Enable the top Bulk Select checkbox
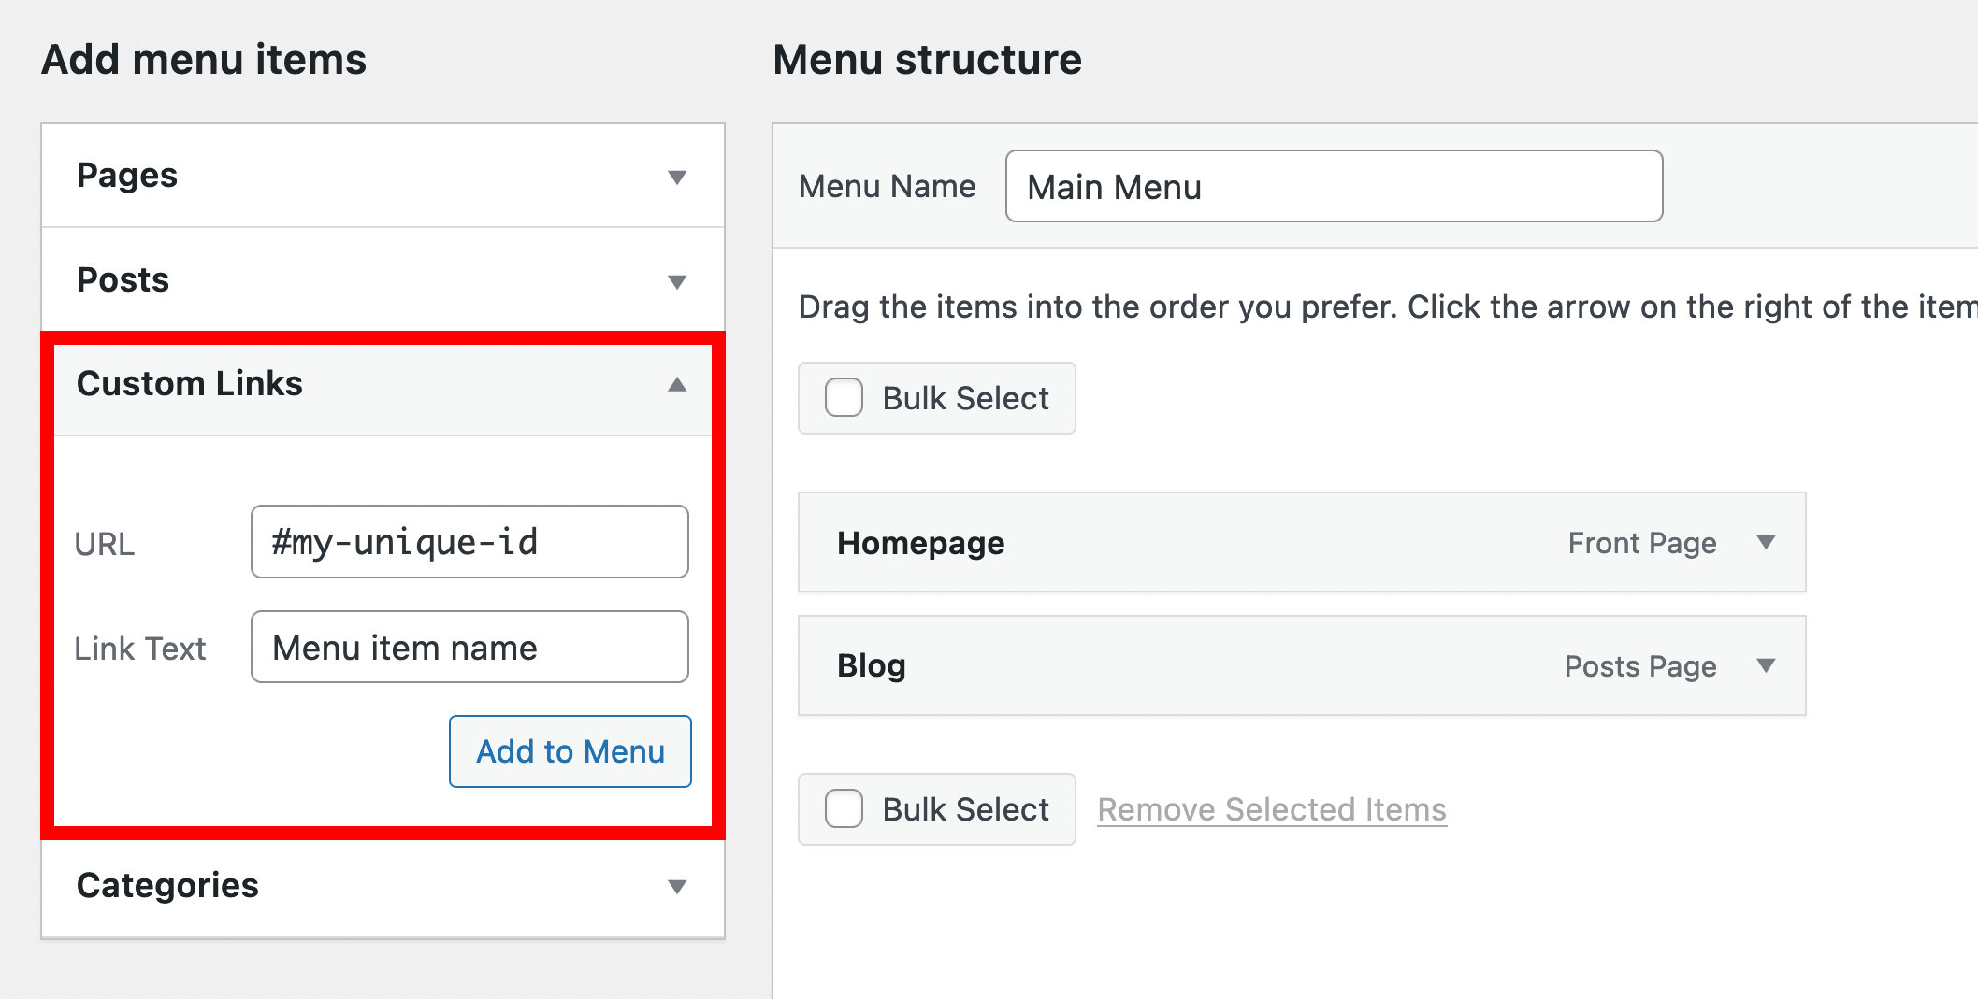 click(844, 398)
